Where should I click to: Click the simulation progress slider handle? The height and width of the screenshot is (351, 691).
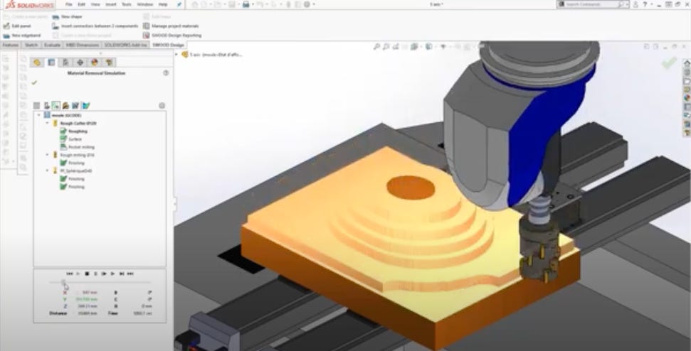pos(63,282)
